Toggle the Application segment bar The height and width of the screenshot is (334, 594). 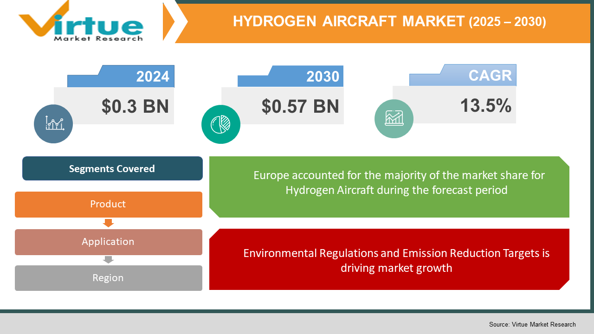pos(108,242)
